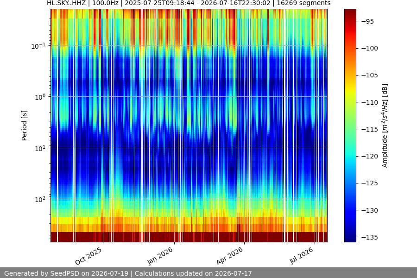The height and width of the screenshot is (278, 417).
Task: Click the −100 colorbar tick label
Action: click(369, 48)
